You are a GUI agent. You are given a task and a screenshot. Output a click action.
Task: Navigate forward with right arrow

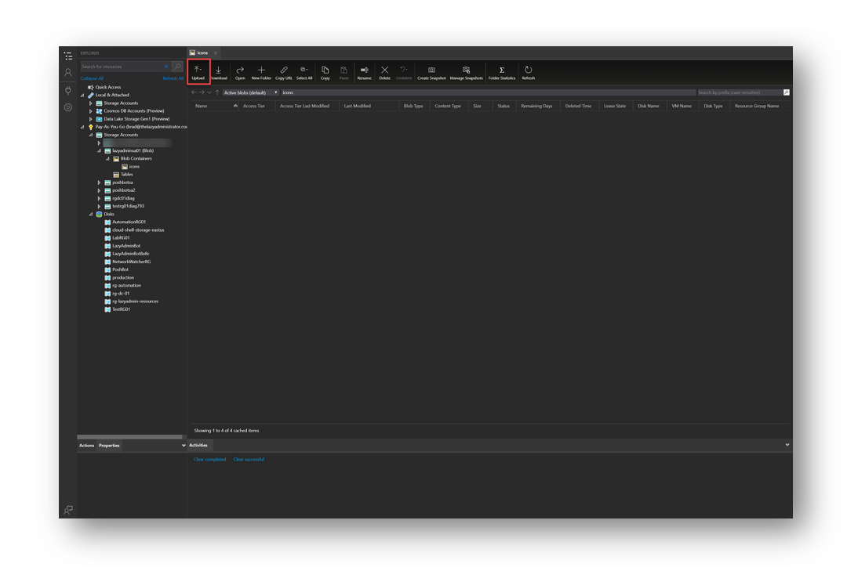pos(202,92)
